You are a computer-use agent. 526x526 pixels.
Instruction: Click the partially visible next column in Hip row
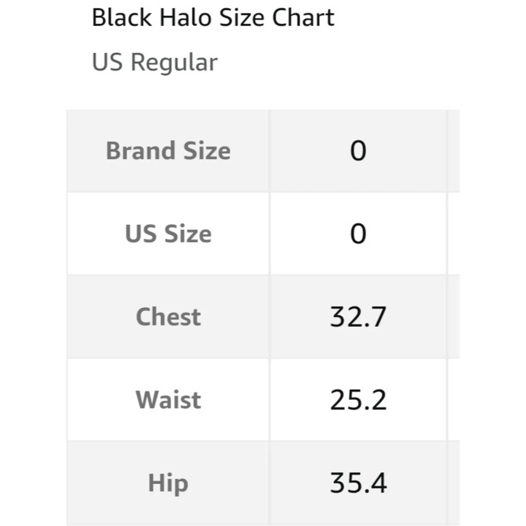(x=454, y=483)
